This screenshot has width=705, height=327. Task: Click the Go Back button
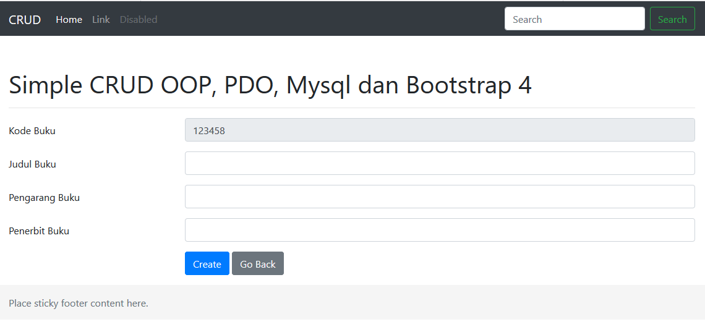click(258, 264)
